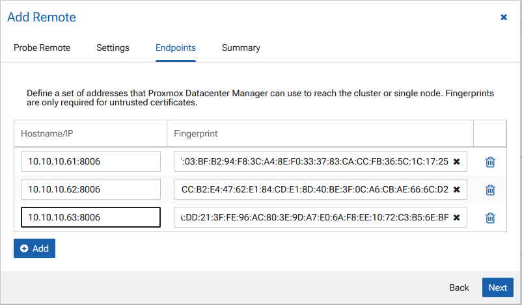Switch to the Probe Remote tab
Viewport: 522px width, 305px height.
click(42, 47)
